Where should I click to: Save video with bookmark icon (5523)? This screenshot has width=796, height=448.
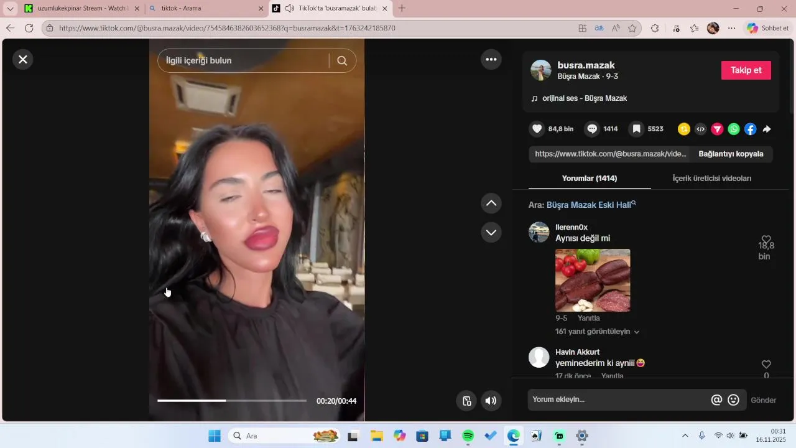point(636,129)
